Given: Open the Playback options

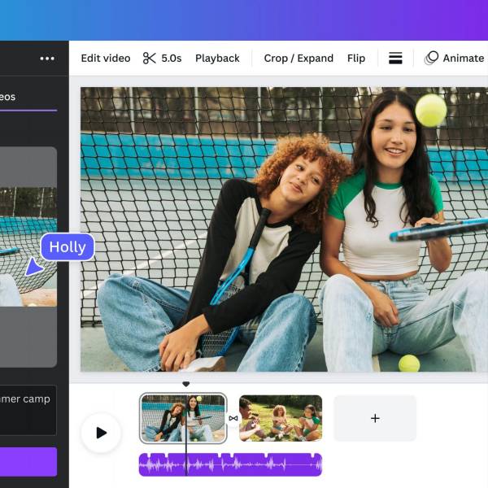Looking at the screenshot, I should (217, 59).
